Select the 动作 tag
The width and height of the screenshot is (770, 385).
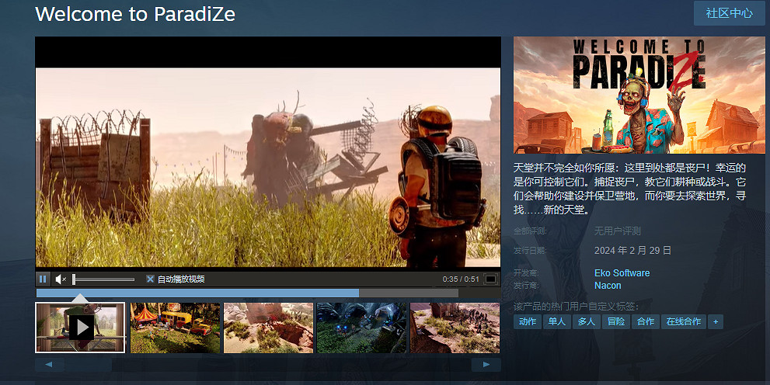528,321
